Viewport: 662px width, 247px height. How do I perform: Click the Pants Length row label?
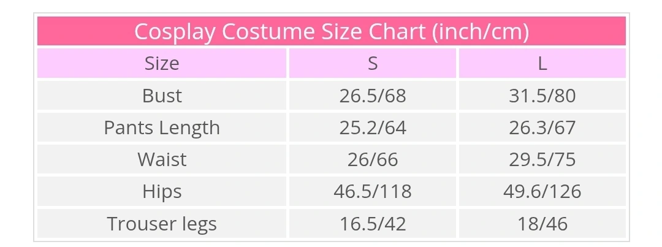click(x=162, y=127)
